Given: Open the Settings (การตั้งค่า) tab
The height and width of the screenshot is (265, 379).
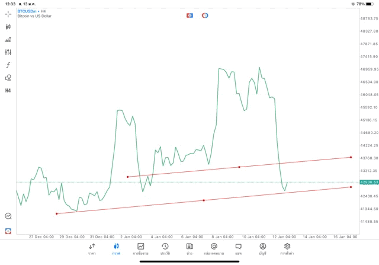Looking at the screenshot, I should click(287, 248).
